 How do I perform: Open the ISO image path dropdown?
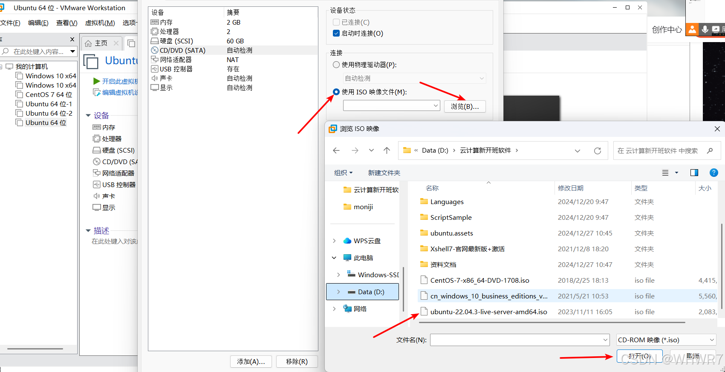pos(436,105)
